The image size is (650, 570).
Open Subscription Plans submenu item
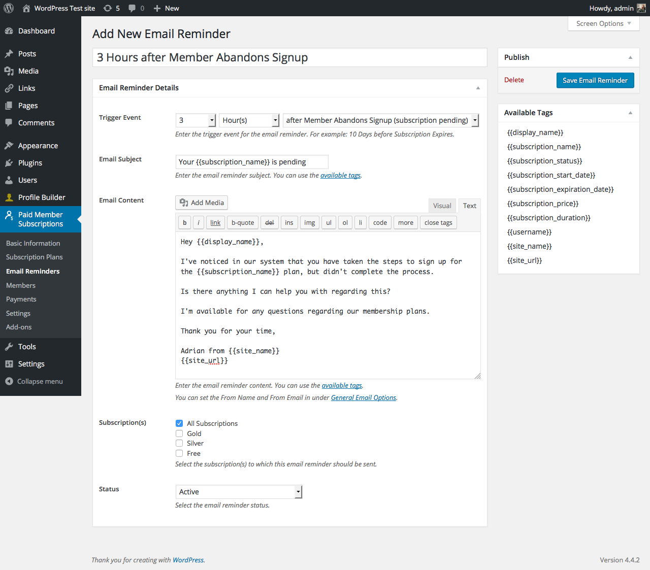coord(35,257)
